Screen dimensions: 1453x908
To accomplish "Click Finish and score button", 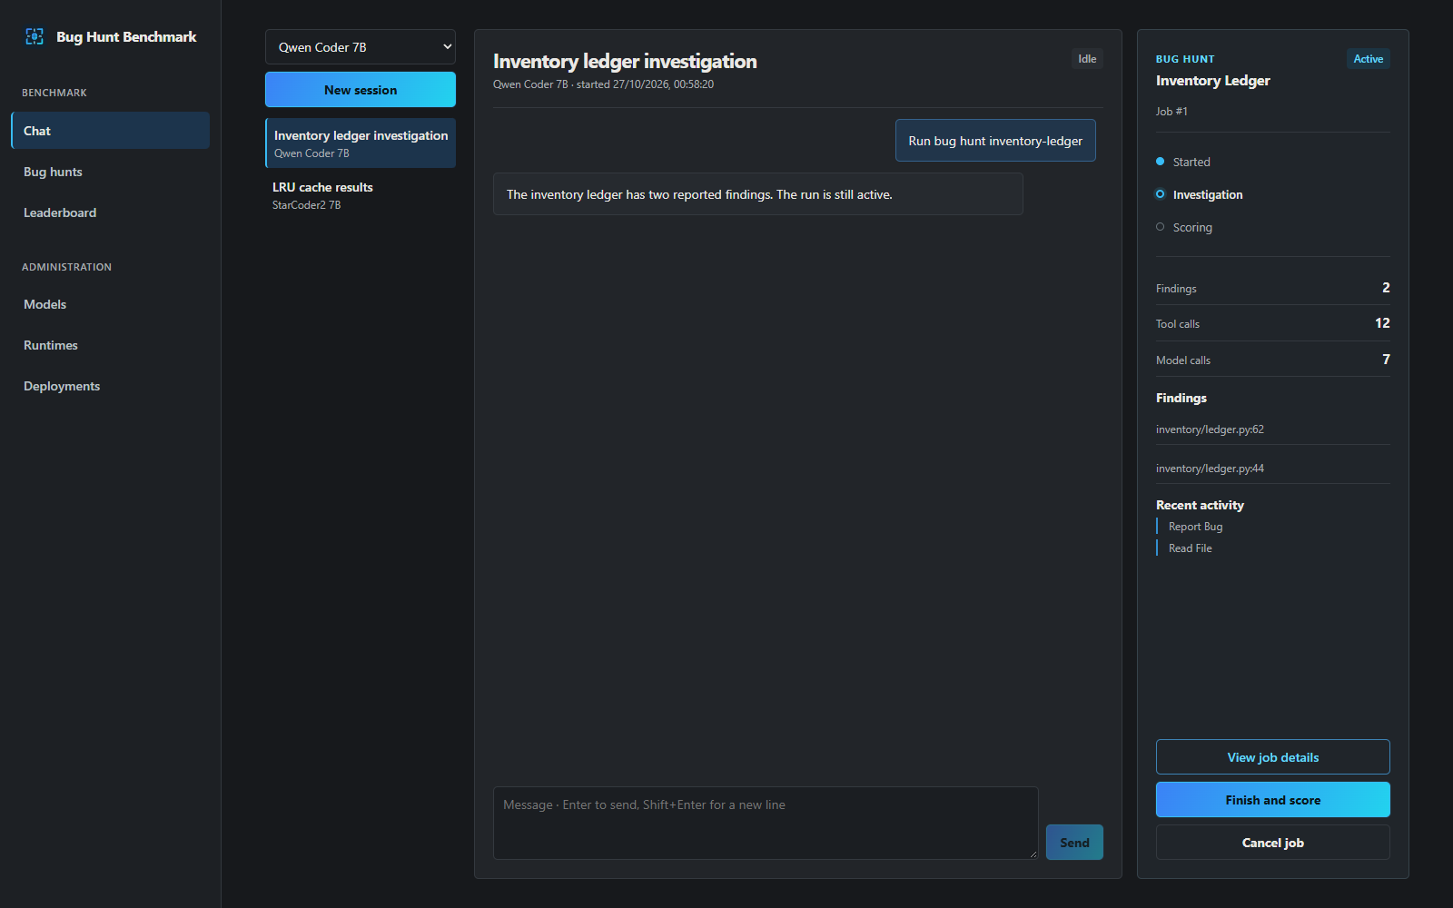I will 1273,800.
